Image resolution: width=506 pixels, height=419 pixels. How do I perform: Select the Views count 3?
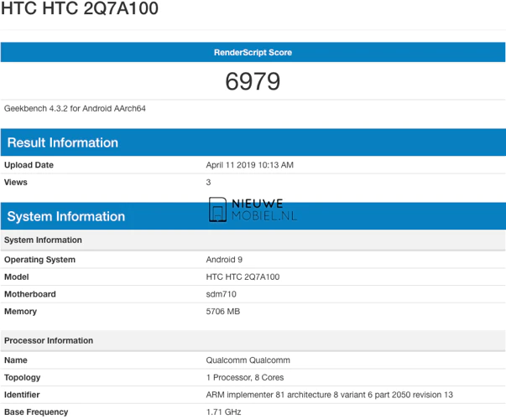click(208, 183)
